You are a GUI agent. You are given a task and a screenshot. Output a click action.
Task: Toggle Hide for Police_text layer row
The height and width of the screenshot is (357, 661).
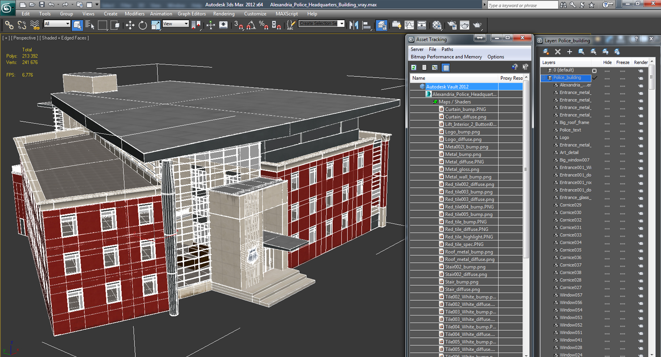pyautogui.click(x=607, y=130)
